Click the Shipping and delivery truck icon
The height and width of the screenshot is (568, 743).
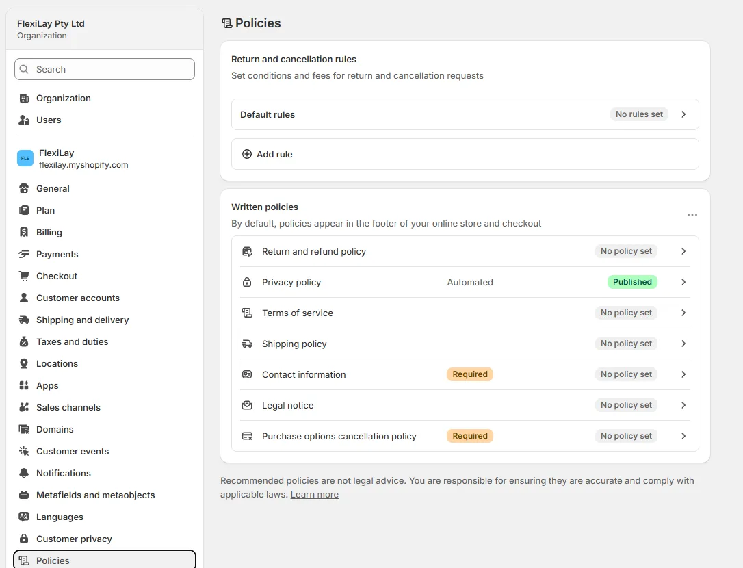coord(24,320)
